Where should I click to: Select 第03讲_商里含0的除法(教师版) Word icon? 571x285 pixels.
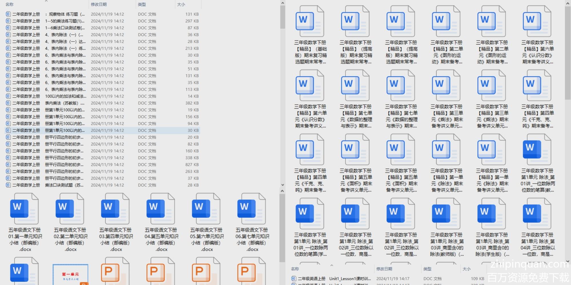point(446,214)
